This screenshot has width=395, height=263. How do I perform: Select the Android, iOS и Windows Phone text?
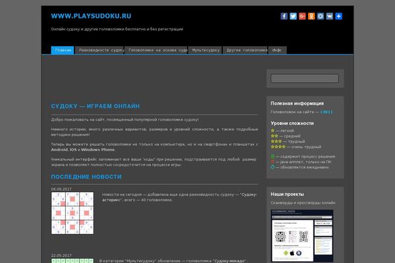[83, 150]
